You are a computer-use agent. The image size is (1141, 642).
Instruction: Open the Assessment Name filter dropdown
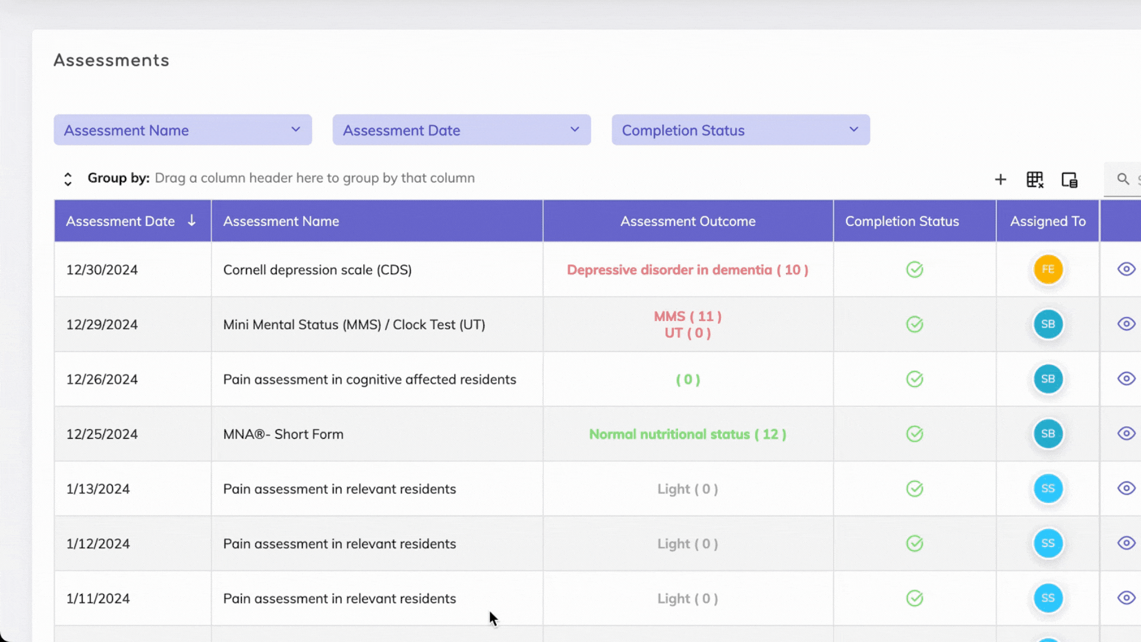click(182, 130)
